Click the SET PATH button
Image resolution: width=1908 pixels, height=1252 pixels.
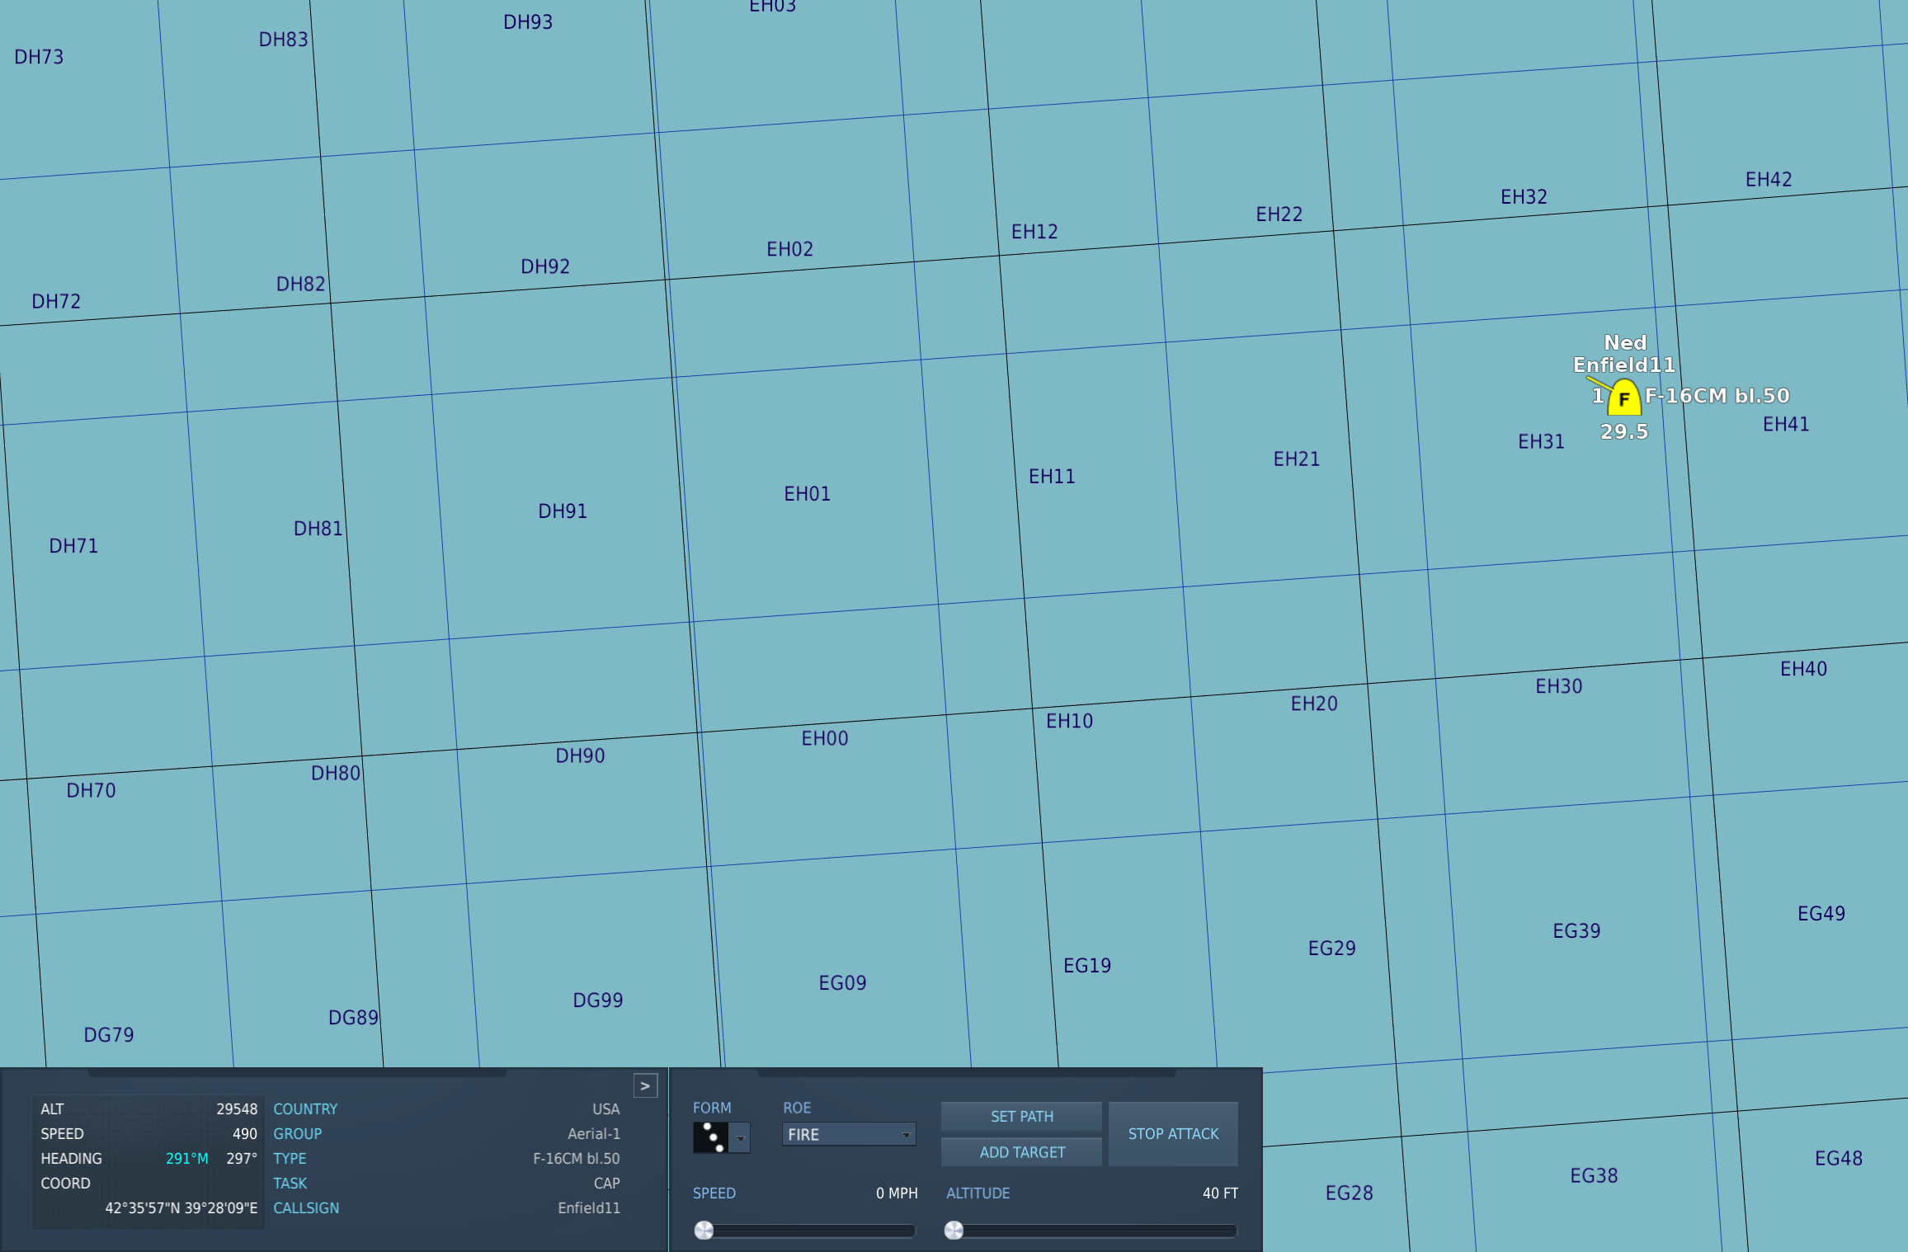(1022, 1116)
